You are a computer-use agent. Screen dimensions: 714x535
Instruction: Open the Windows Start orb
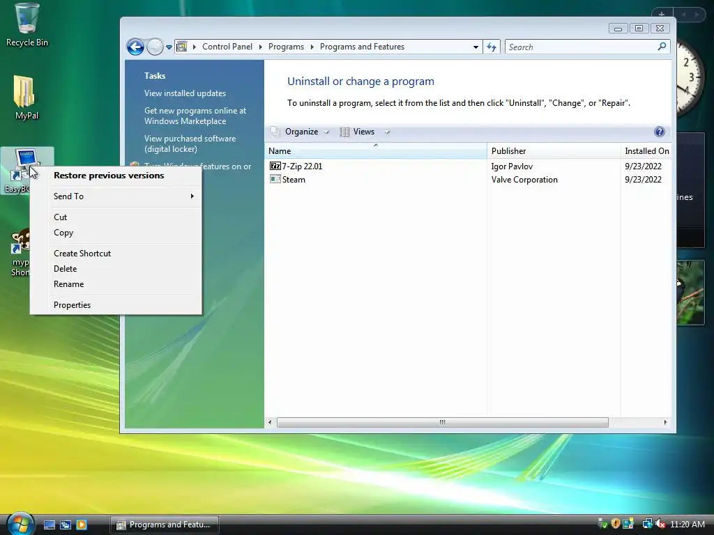click(20, 523)
